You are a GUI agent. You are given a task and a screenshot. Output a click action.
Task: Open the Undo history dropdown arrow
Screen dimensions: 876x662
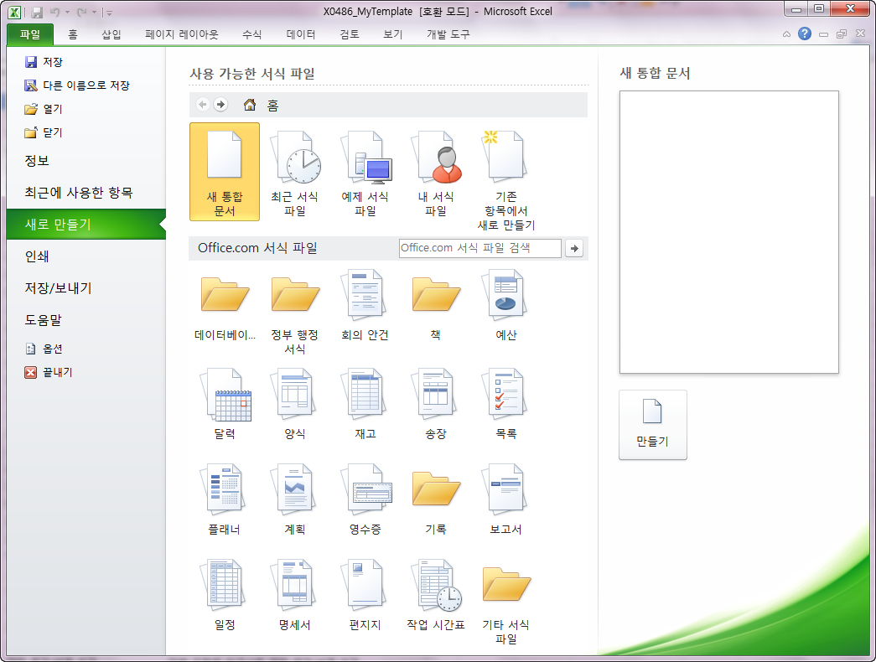tap(67, 12)
